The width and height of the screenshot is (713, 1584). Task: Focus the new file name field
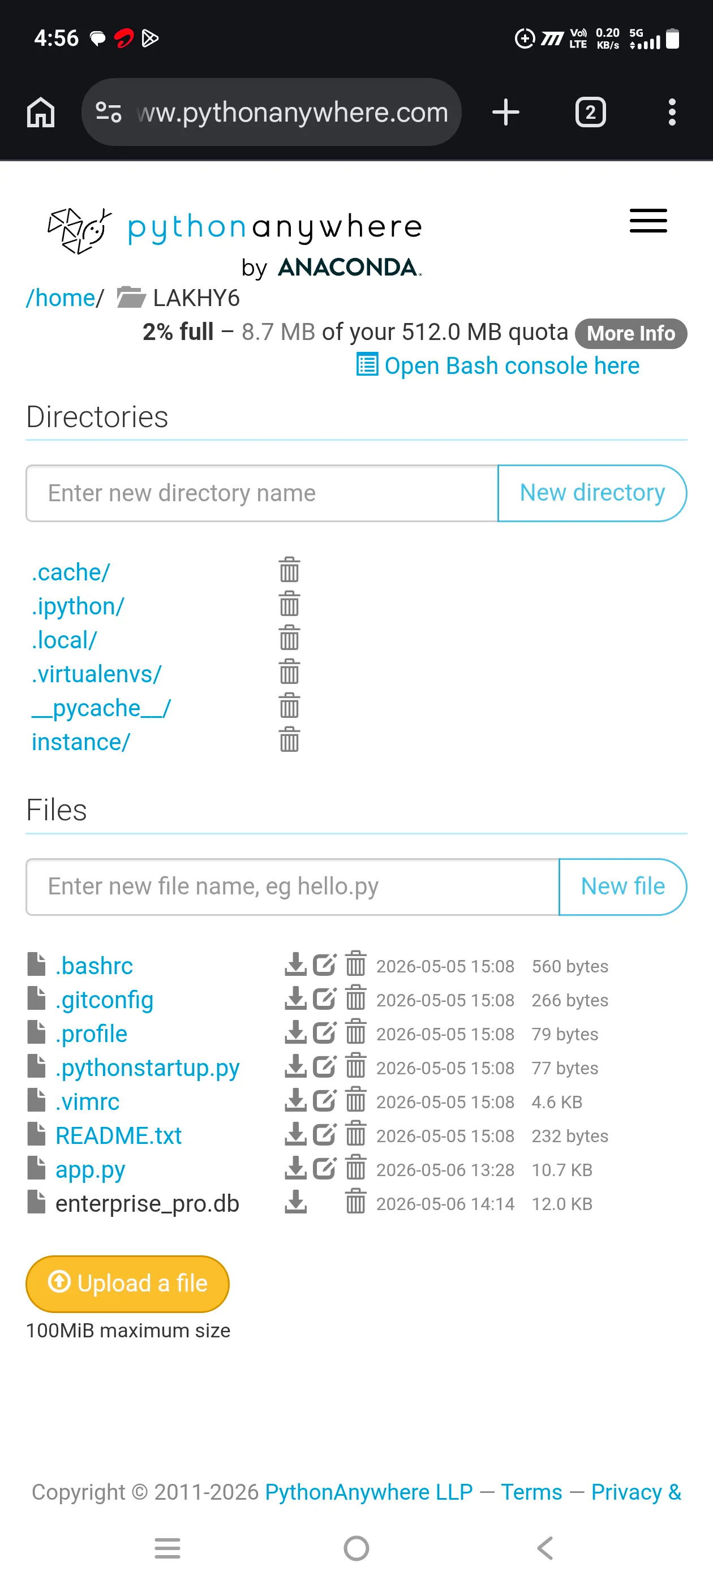292,886
